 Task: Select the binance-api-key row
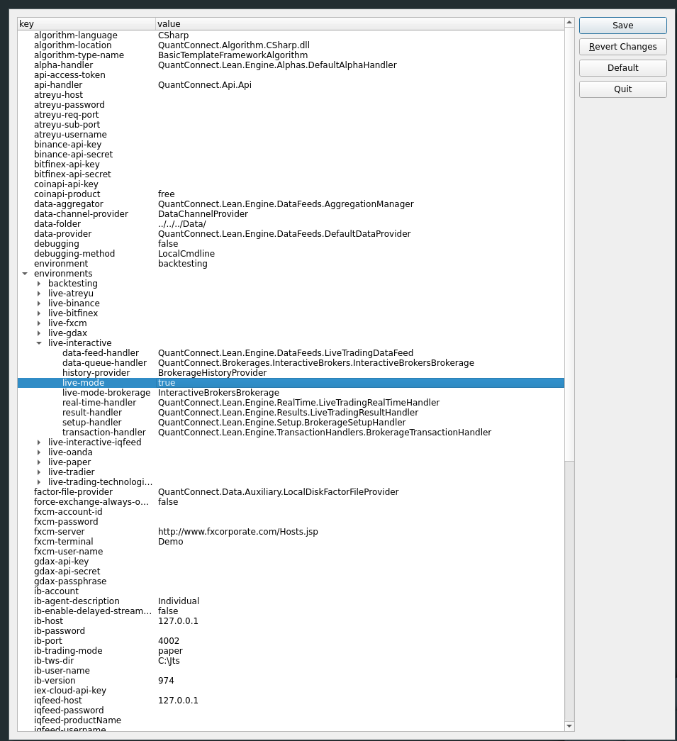coord(291,145)
